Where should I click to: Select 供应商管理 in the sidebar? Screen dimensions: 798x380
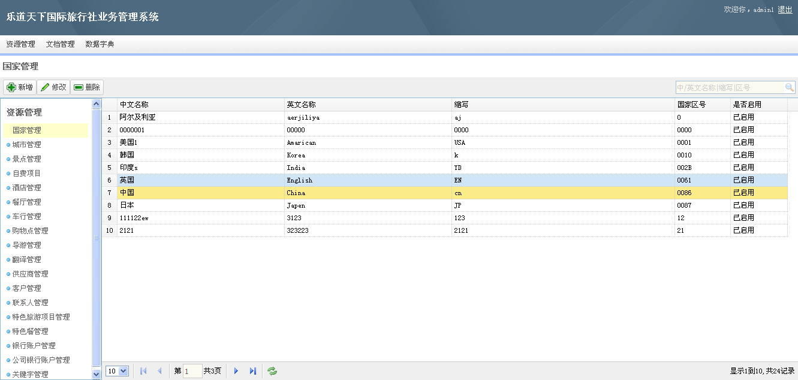31,273
